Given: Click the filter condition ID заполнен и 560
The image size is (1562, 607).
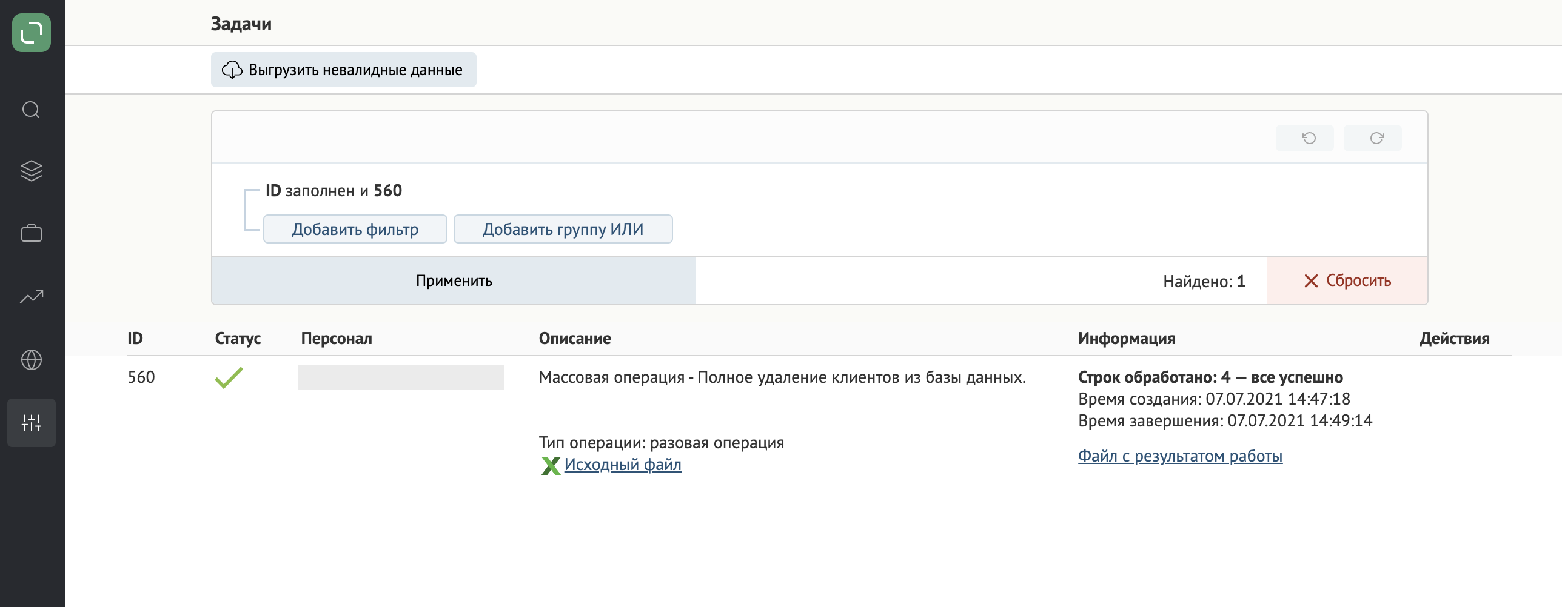Looking at the screenshot, I should pyautogui.click(x=334, y=191).
